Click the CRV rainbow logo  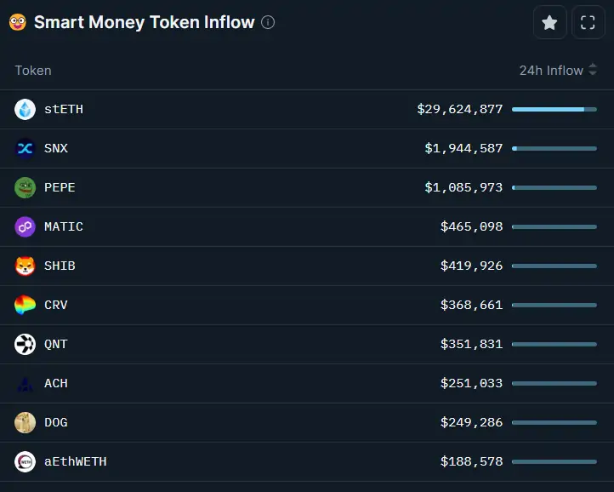tap(25, 305)
